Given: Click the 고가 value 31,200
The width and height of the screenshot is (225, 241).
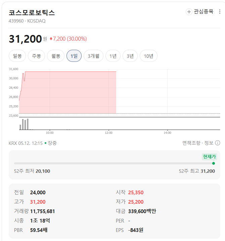Looking at the screenshot, I should tap(38, 202).
